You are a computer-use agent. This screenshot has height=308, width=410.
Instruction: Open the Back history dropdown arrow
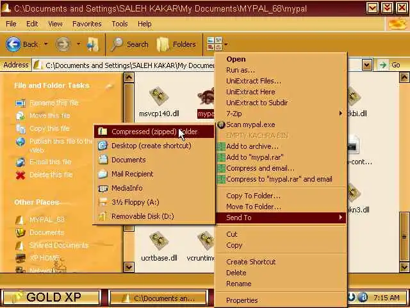click(x=45, y=44)
